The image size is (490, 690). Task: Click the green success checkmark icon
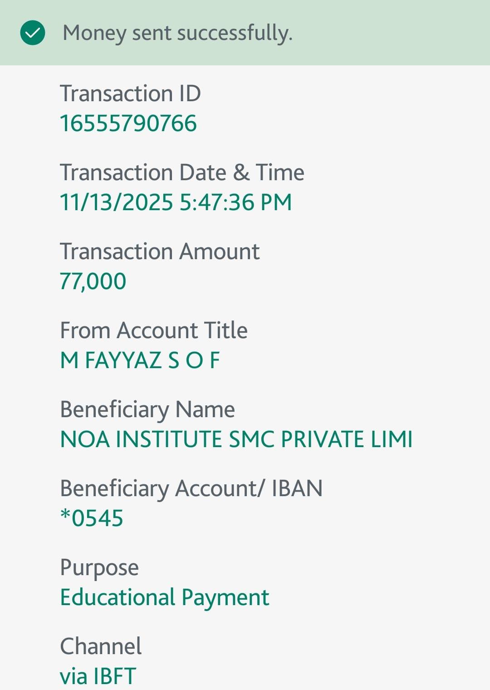tap(33, 33)
